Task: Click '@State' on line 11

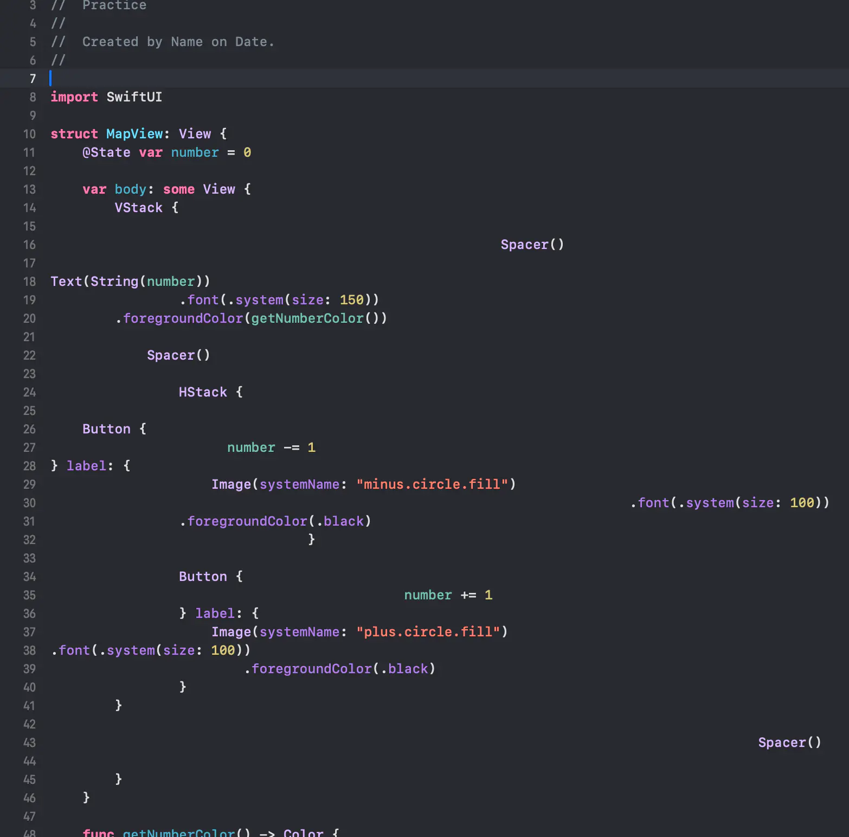Action: tap(106, 152)
